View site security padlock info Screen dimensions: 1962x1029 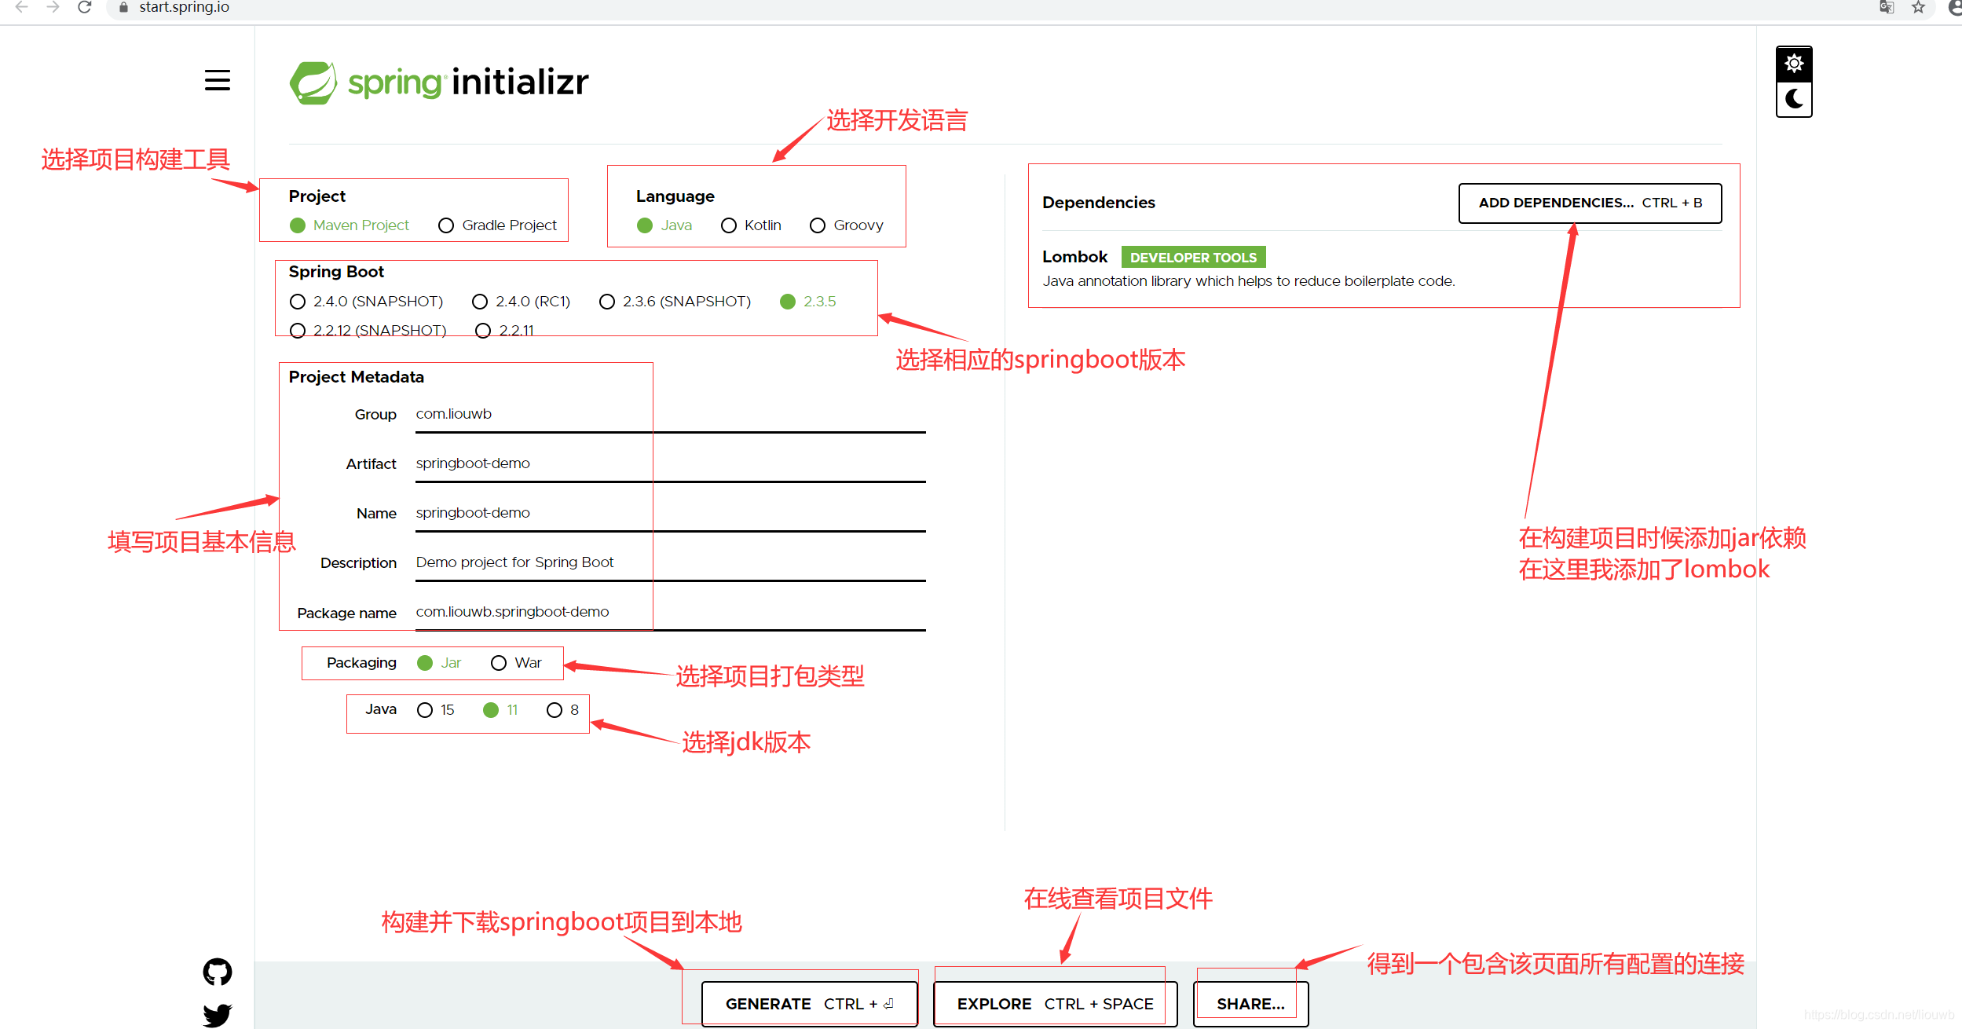(x=123, y=7)
